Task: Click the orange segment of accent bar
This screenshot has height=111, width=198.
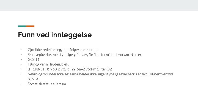Action: tap(30, 26)
